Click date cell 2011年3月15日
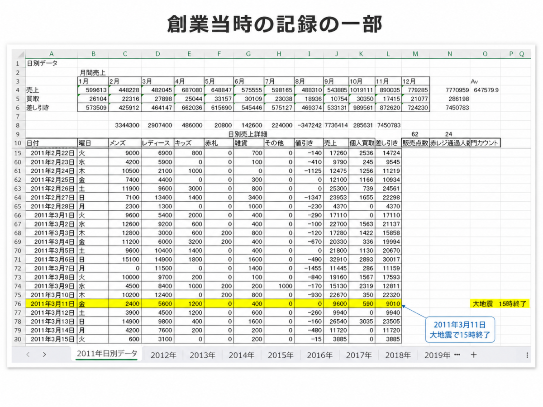 click(x=52, y=340)
